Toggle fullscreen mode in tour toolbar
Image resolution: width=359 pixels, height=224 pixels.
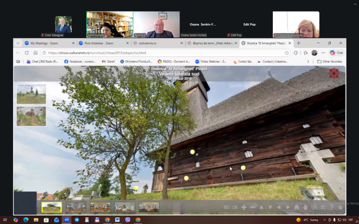tap(323, 207)
